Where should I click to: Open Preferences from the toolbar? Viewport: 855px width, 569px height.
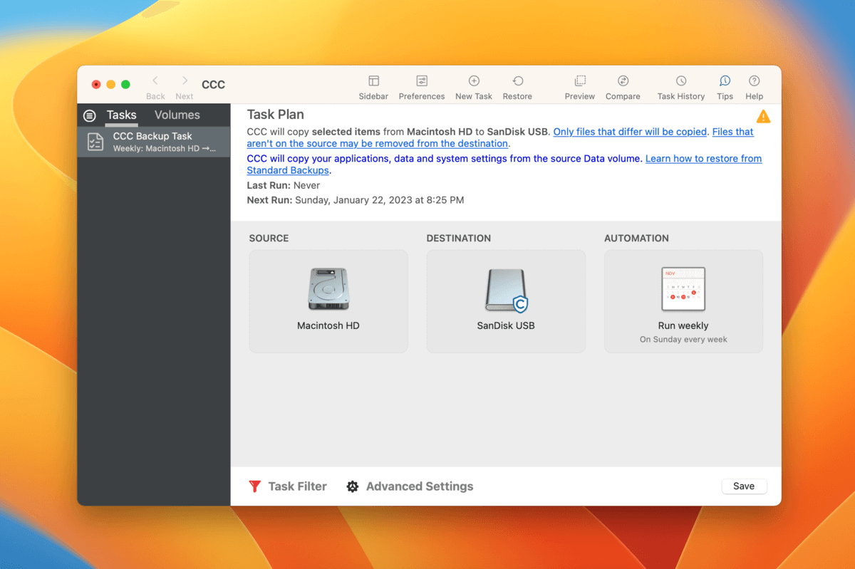coord(422,81)
